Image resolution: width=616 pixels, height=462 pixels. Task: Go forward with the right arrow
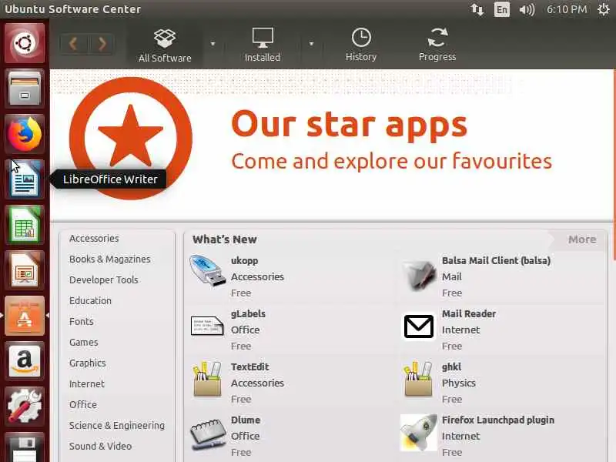(102, 44)
